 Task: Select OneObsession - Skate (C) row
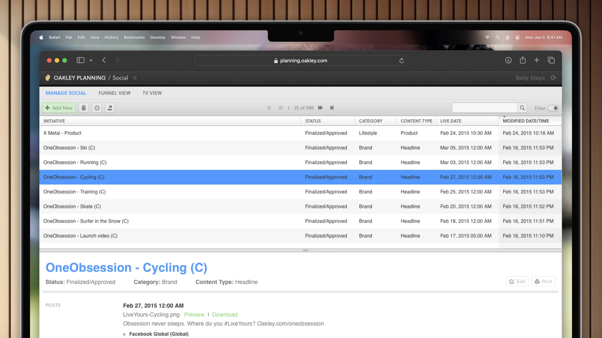(300, 207)
